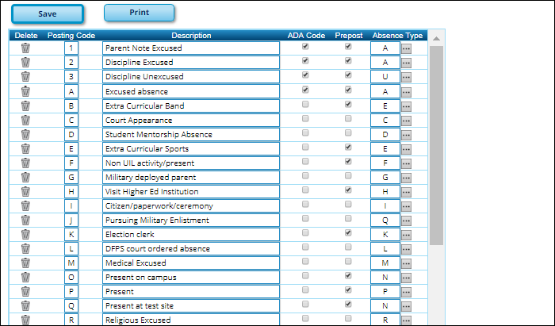The height and width of the screenshot is (326, 555).
Task: Open absence type lookup for Present on campus
Action: pos(406,278)
